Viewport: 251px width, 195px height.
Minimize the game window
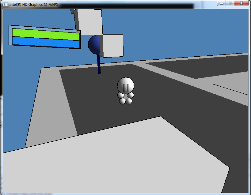point(222,3)
